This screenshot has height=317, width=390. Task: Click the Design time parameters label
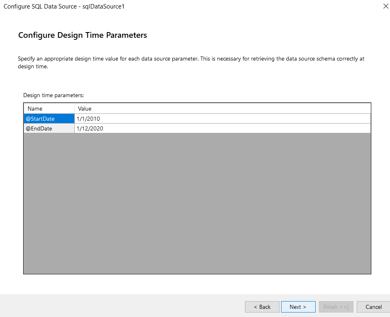point(53,95)
